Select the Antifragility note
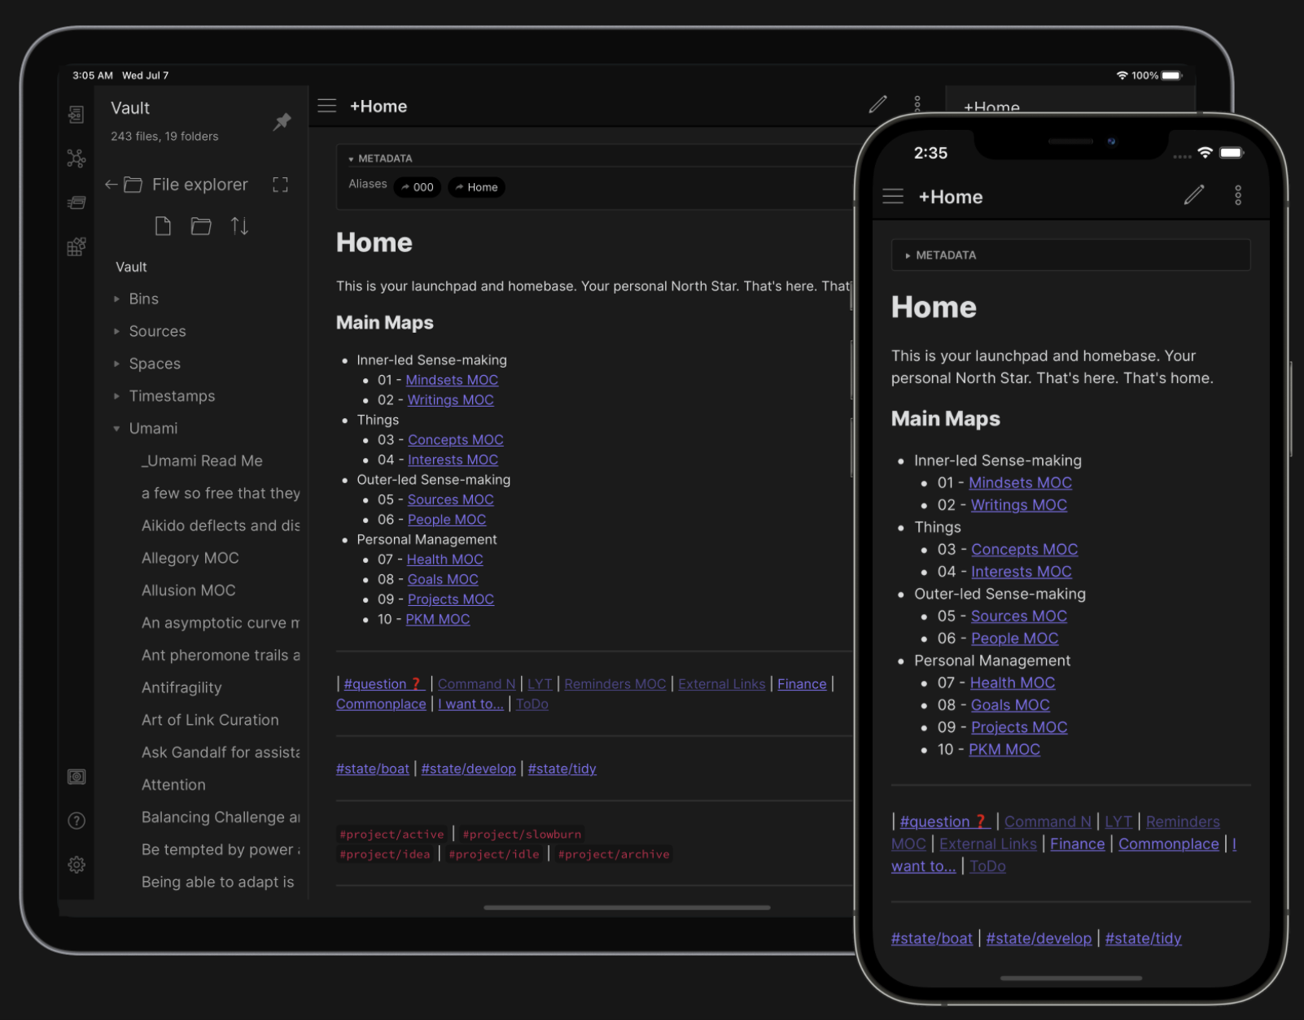 click(181, 687)
